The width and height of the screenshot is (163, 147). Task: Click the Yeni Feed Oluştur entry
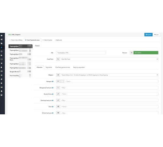[21, 75]
